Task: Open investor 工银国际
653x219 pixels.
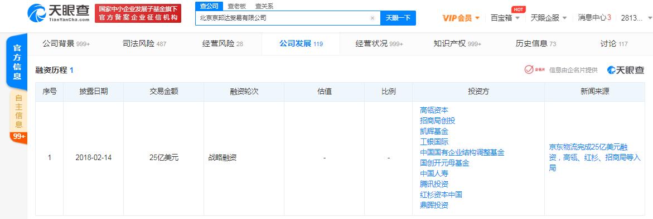Action: [x=434, y=142]
